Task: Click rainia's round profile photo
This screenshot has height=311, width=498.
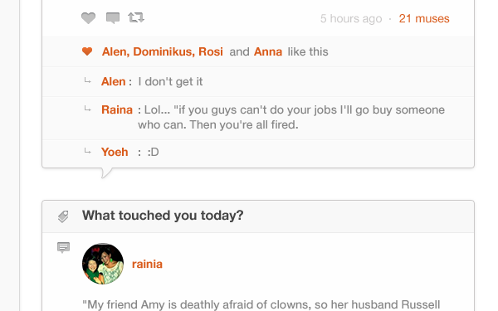Action: point(103,264)
